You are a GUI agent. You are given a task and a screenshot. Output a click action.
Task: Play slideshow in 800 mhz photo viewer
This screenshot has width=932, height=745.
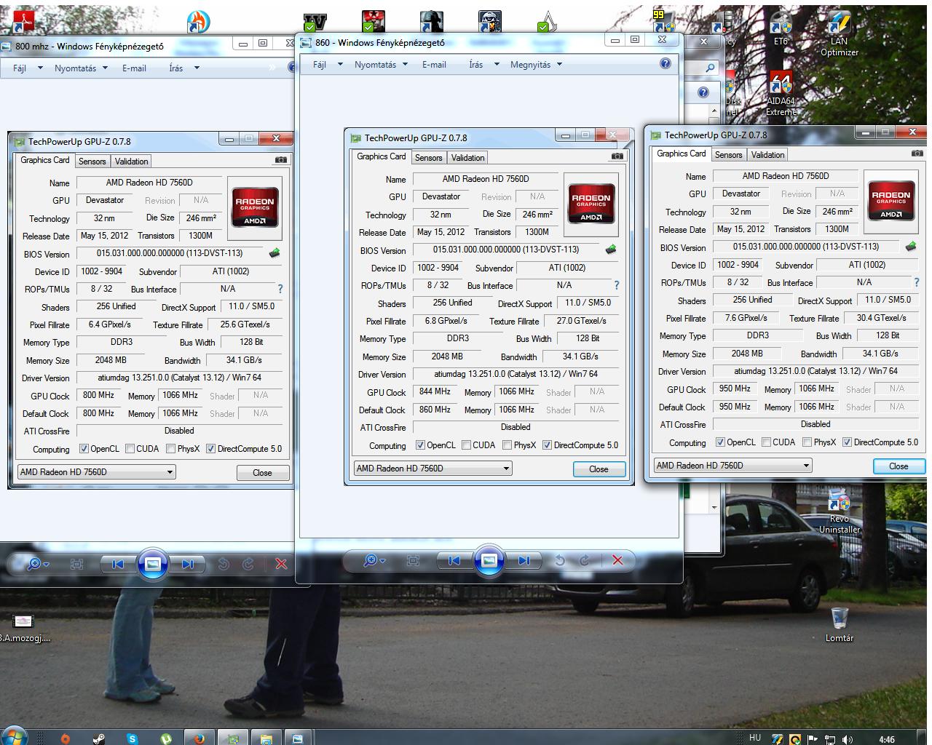[x=153, y=564]
